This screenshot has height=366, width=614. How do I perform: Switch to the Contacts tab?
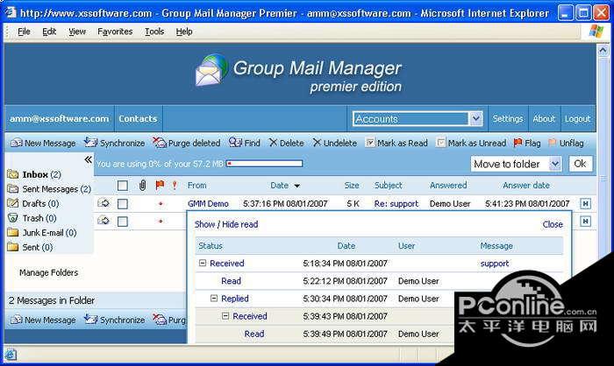pos(138,118)
